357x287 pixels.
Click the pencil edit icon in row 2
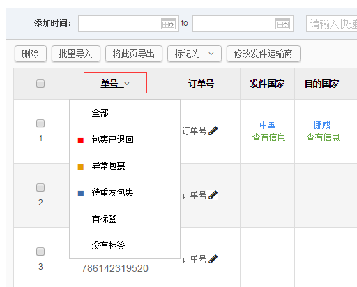(x=213, y=195)
